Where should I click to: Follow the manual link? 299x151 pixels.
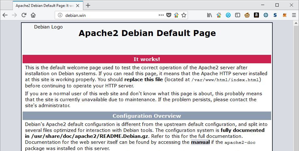pos(200,142)
